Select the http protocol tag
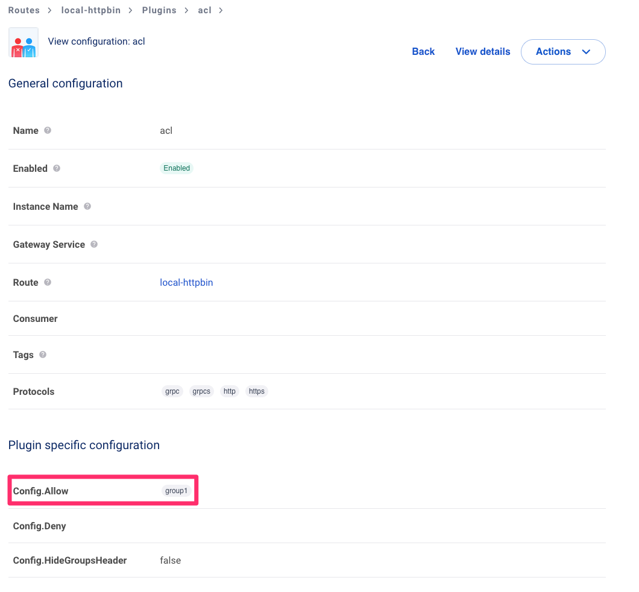 click(230, 391)
